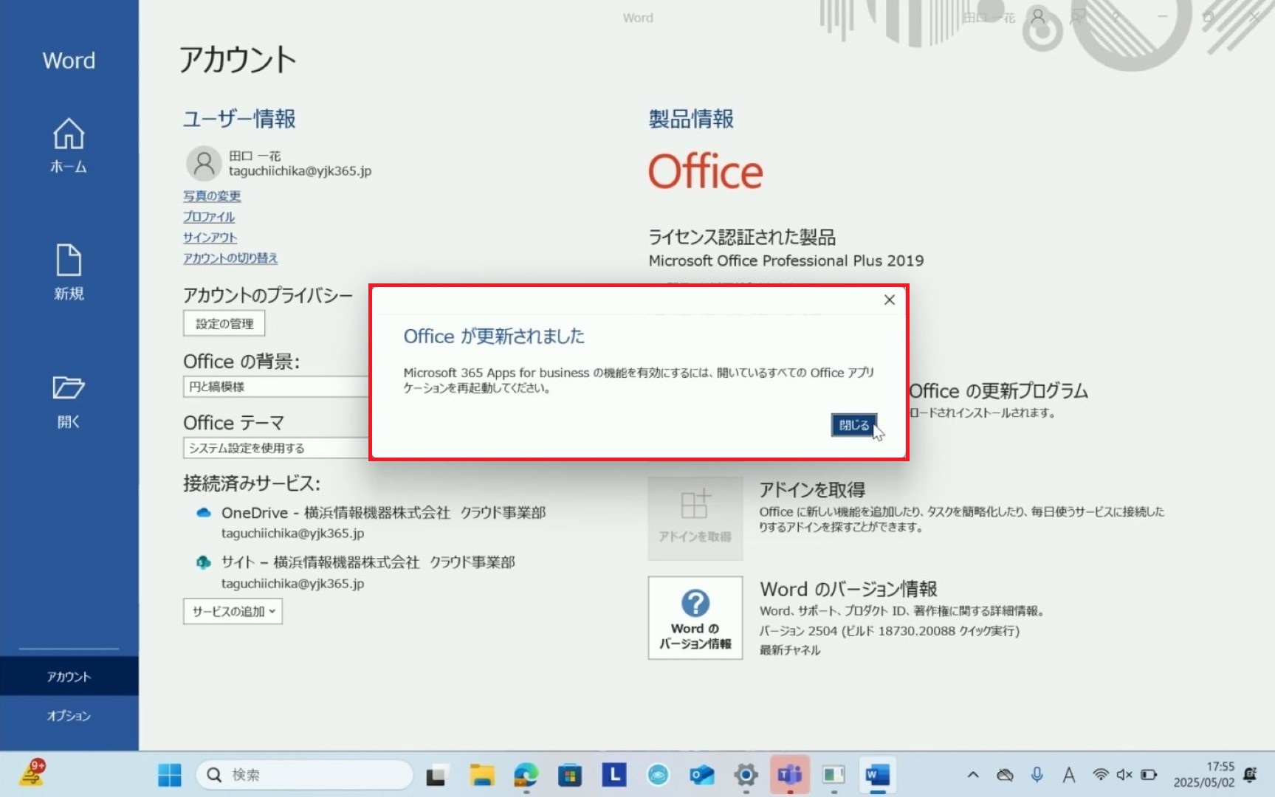This screenshot has width=1275, height=797.
Task: Open the Profile link
Action: pos(209,216)
